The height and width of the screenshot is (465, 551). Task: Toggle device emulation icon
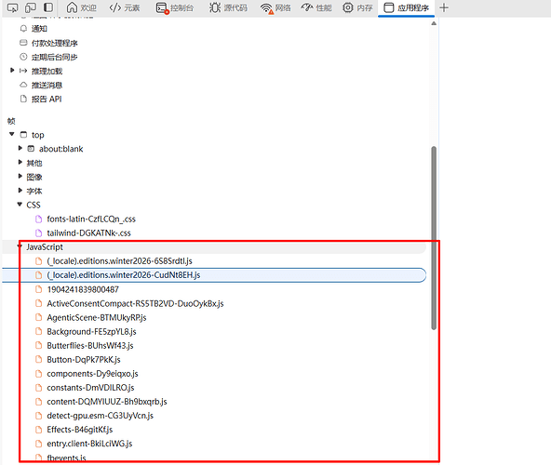click(x=31, y=7)
